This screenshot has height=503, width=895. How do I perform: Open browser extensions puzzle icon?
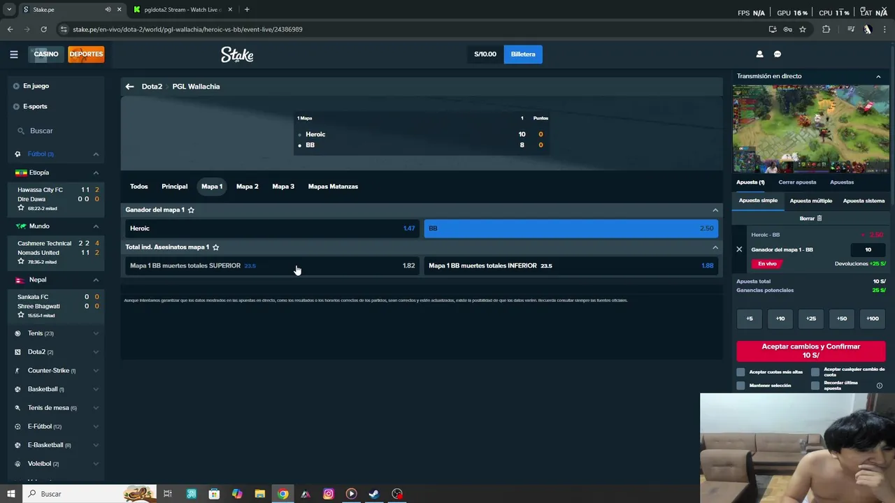tap(826, 29)
